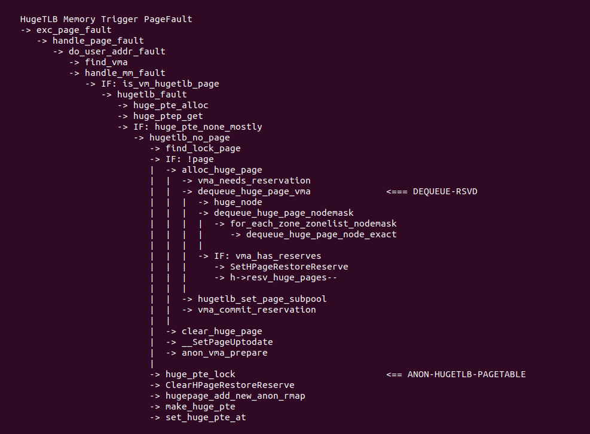Click the handle_page_fault function name
This screenshot has width=590, height=434.
98,41
